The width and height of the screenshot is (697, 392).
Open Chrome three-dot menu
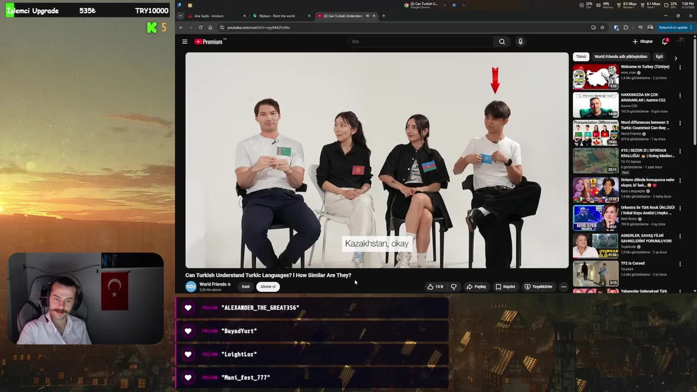(x=691, y=27)
